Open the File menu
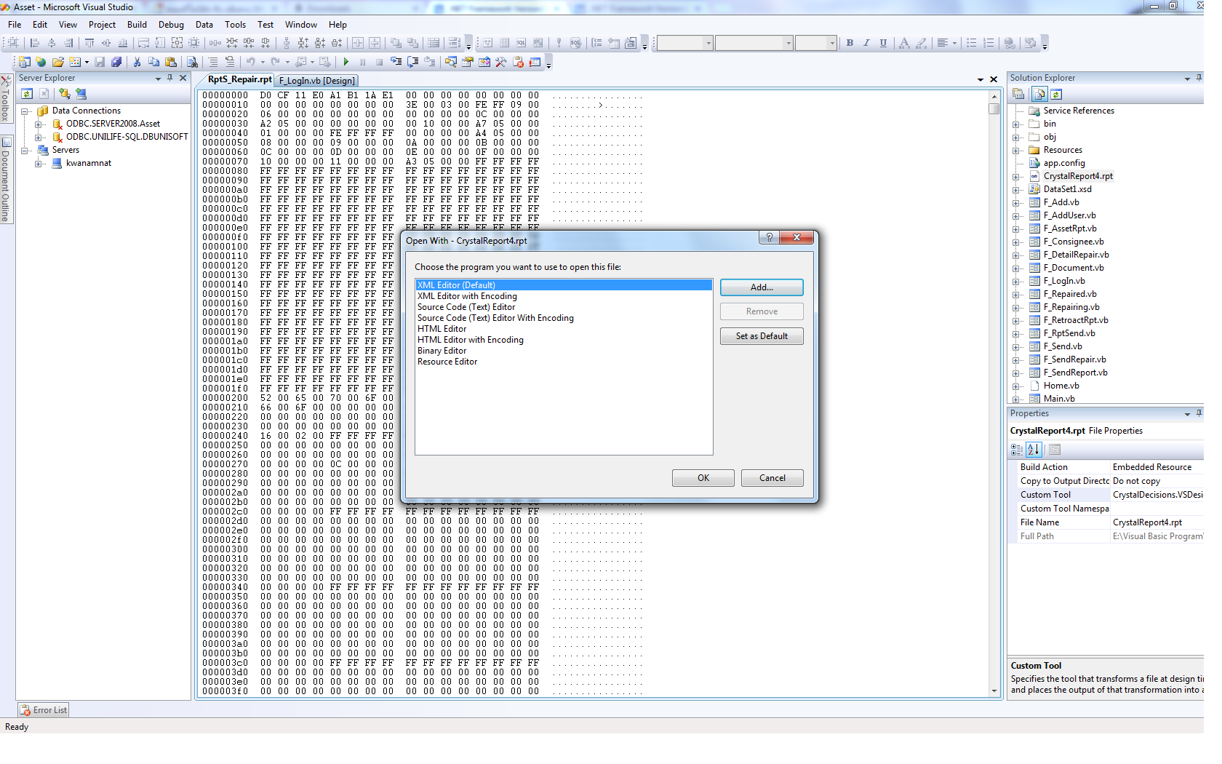This screenshot has width=1222, height=764. 15,25
